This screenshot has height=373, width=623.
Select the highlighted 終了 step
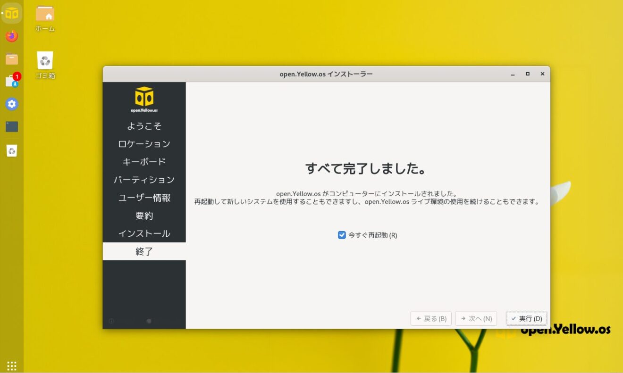pos(144,251)
